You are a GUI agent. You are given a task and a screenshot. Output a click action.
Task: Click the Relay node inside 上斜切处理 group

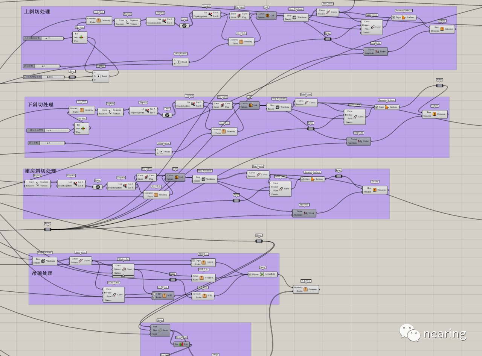pyautogui.click(x=328, y=39)
